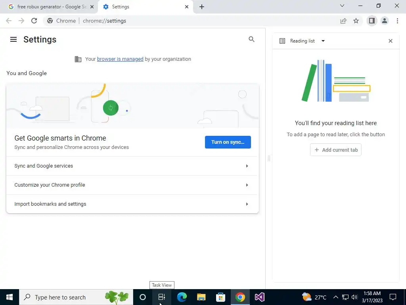The image size is (406, 305).
Task: Click the browser forward arrow
Action: (x=21, y=21)
